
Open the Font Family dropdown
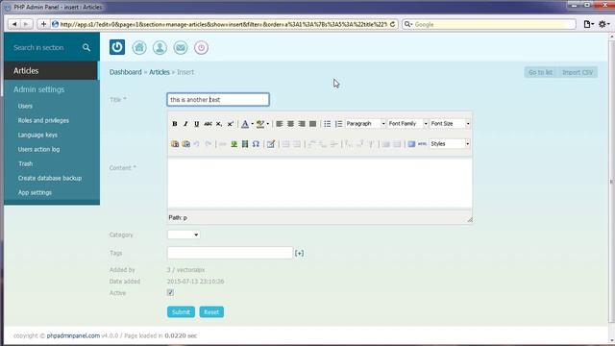coord(407,124)
